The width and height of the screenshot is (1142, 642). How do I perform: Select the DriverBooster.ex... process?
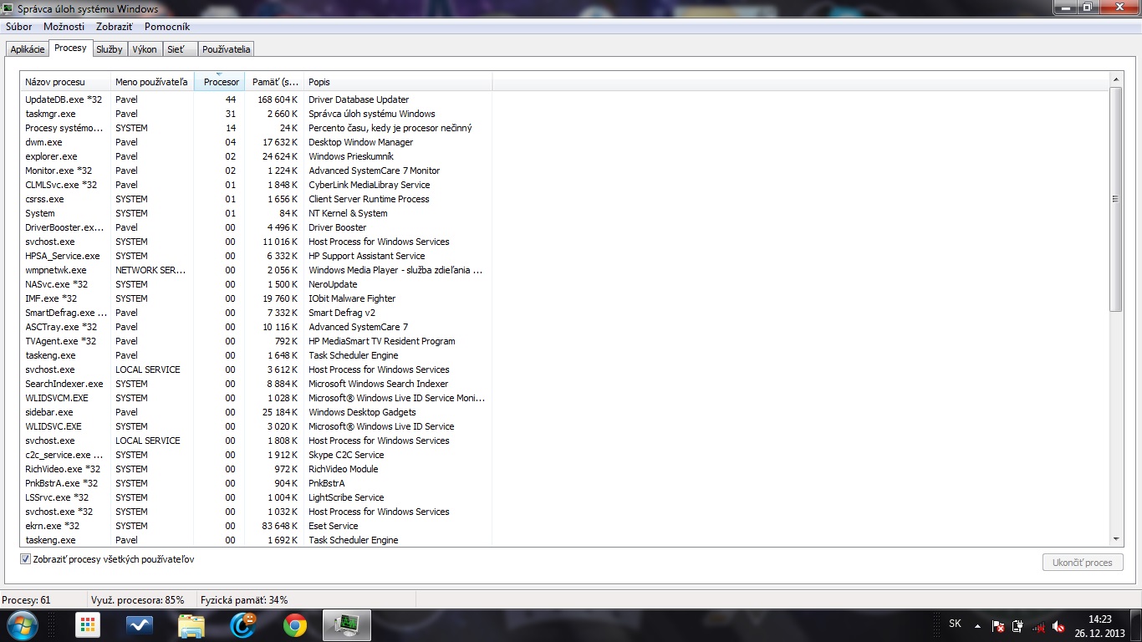click(257, 227)
